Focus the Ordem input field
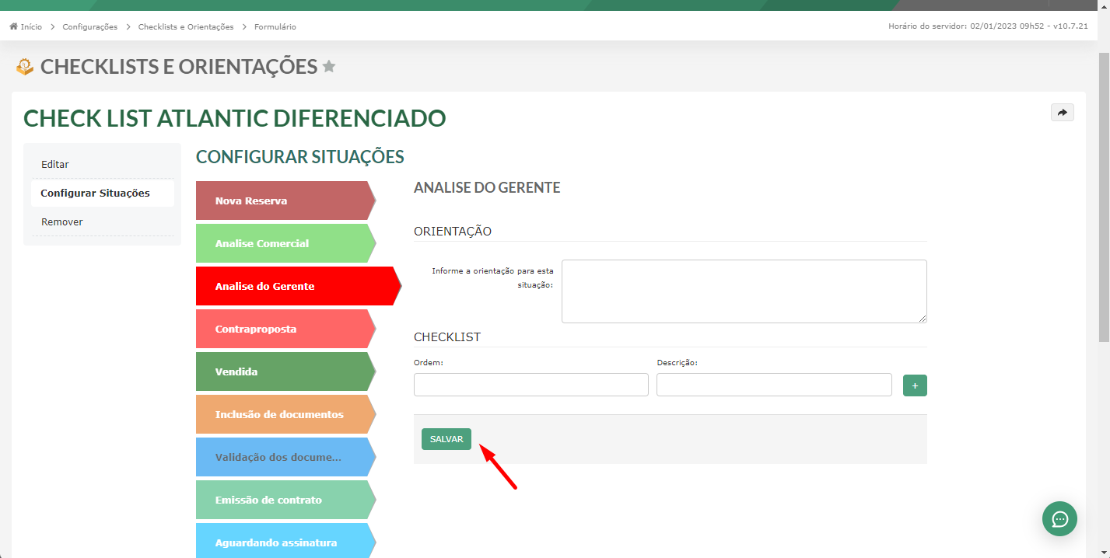The image size is (1110, 558). tap(531, 385)
